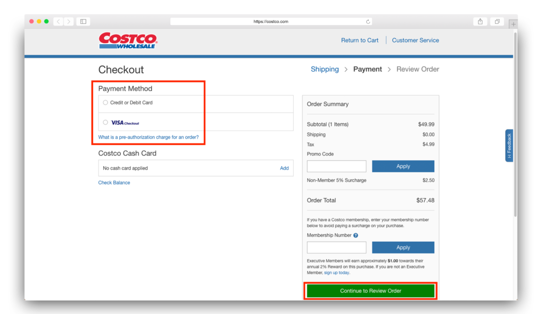Click the Payment checkout step
545x314 pixels.
pos(367,69)
